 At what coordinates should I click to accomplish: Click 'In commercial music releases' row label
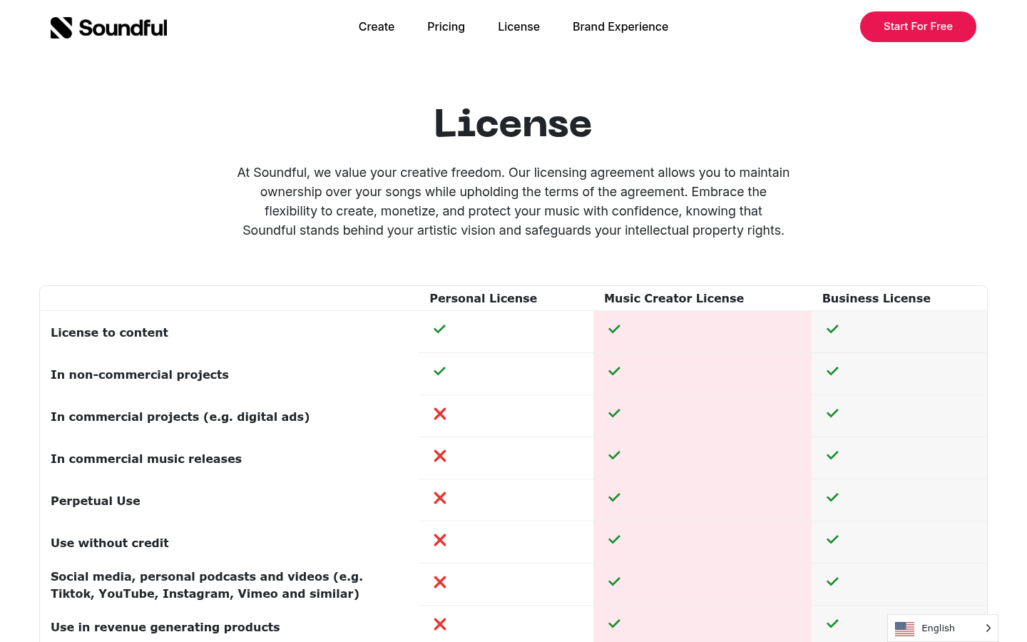(146, 459)
